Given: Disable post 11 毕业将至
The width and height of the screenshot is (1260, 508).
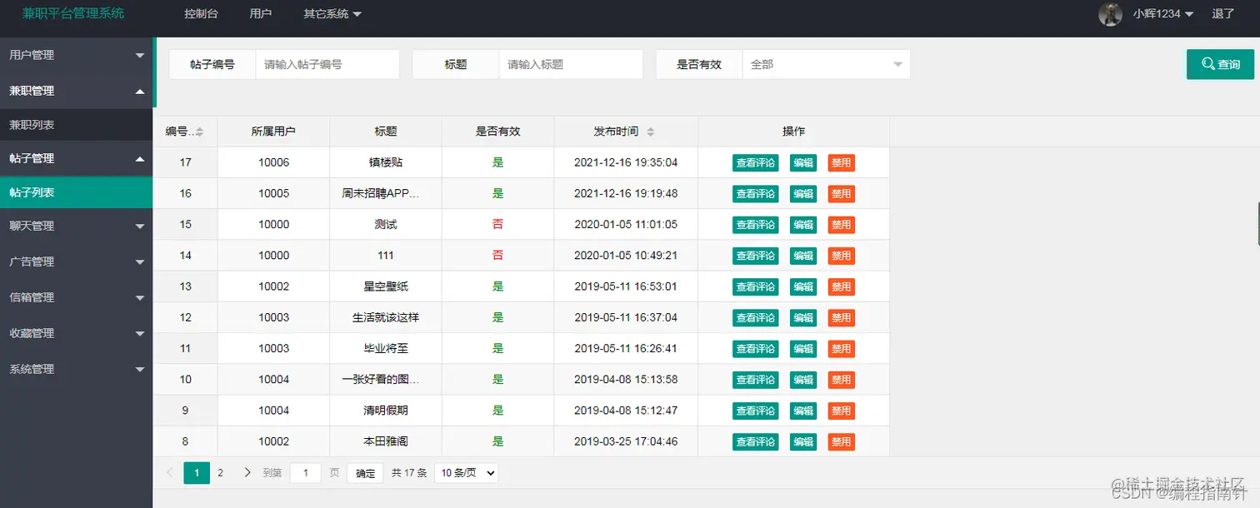Looking at the screenshot, I should pos(842,348).
